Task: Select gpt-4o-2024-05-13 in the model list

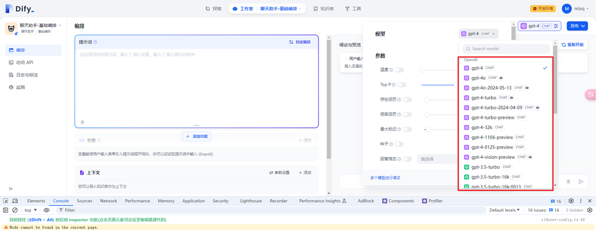Action: (506, 88)
